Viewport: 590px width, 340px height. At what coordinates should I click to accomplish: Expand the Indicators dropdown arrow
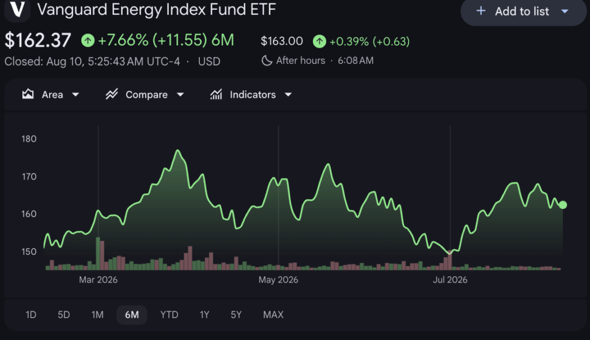tap(288, 95)
